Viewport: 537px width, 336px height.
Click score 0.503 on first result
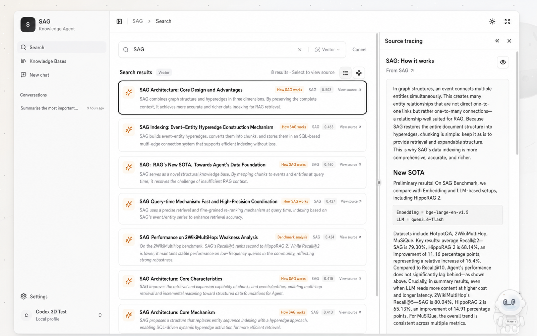[x=327, y=90]
